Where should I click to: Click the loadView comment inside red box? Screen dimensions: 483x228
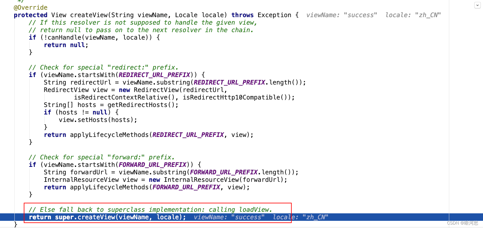150,209
